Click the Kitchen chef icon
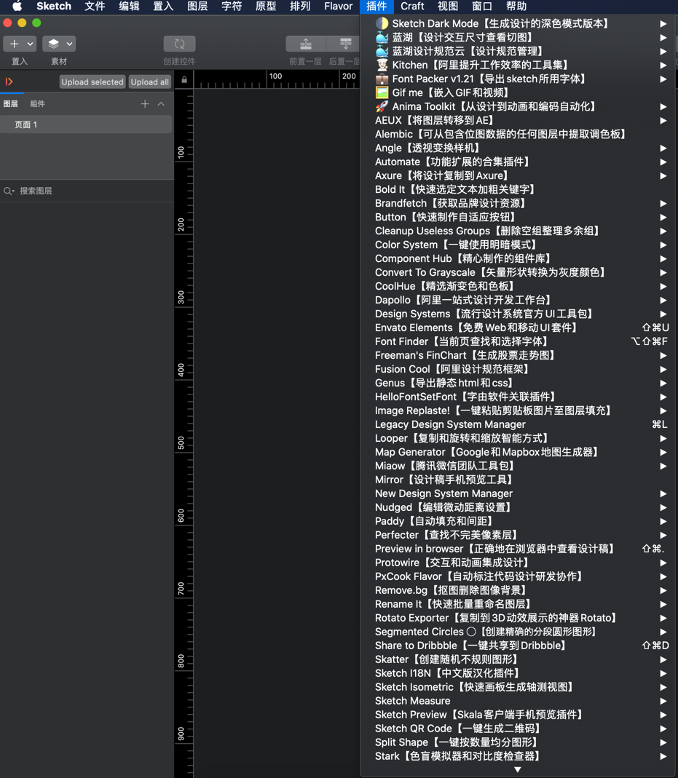The image size is (678, 778). click(x=382, y=65)
